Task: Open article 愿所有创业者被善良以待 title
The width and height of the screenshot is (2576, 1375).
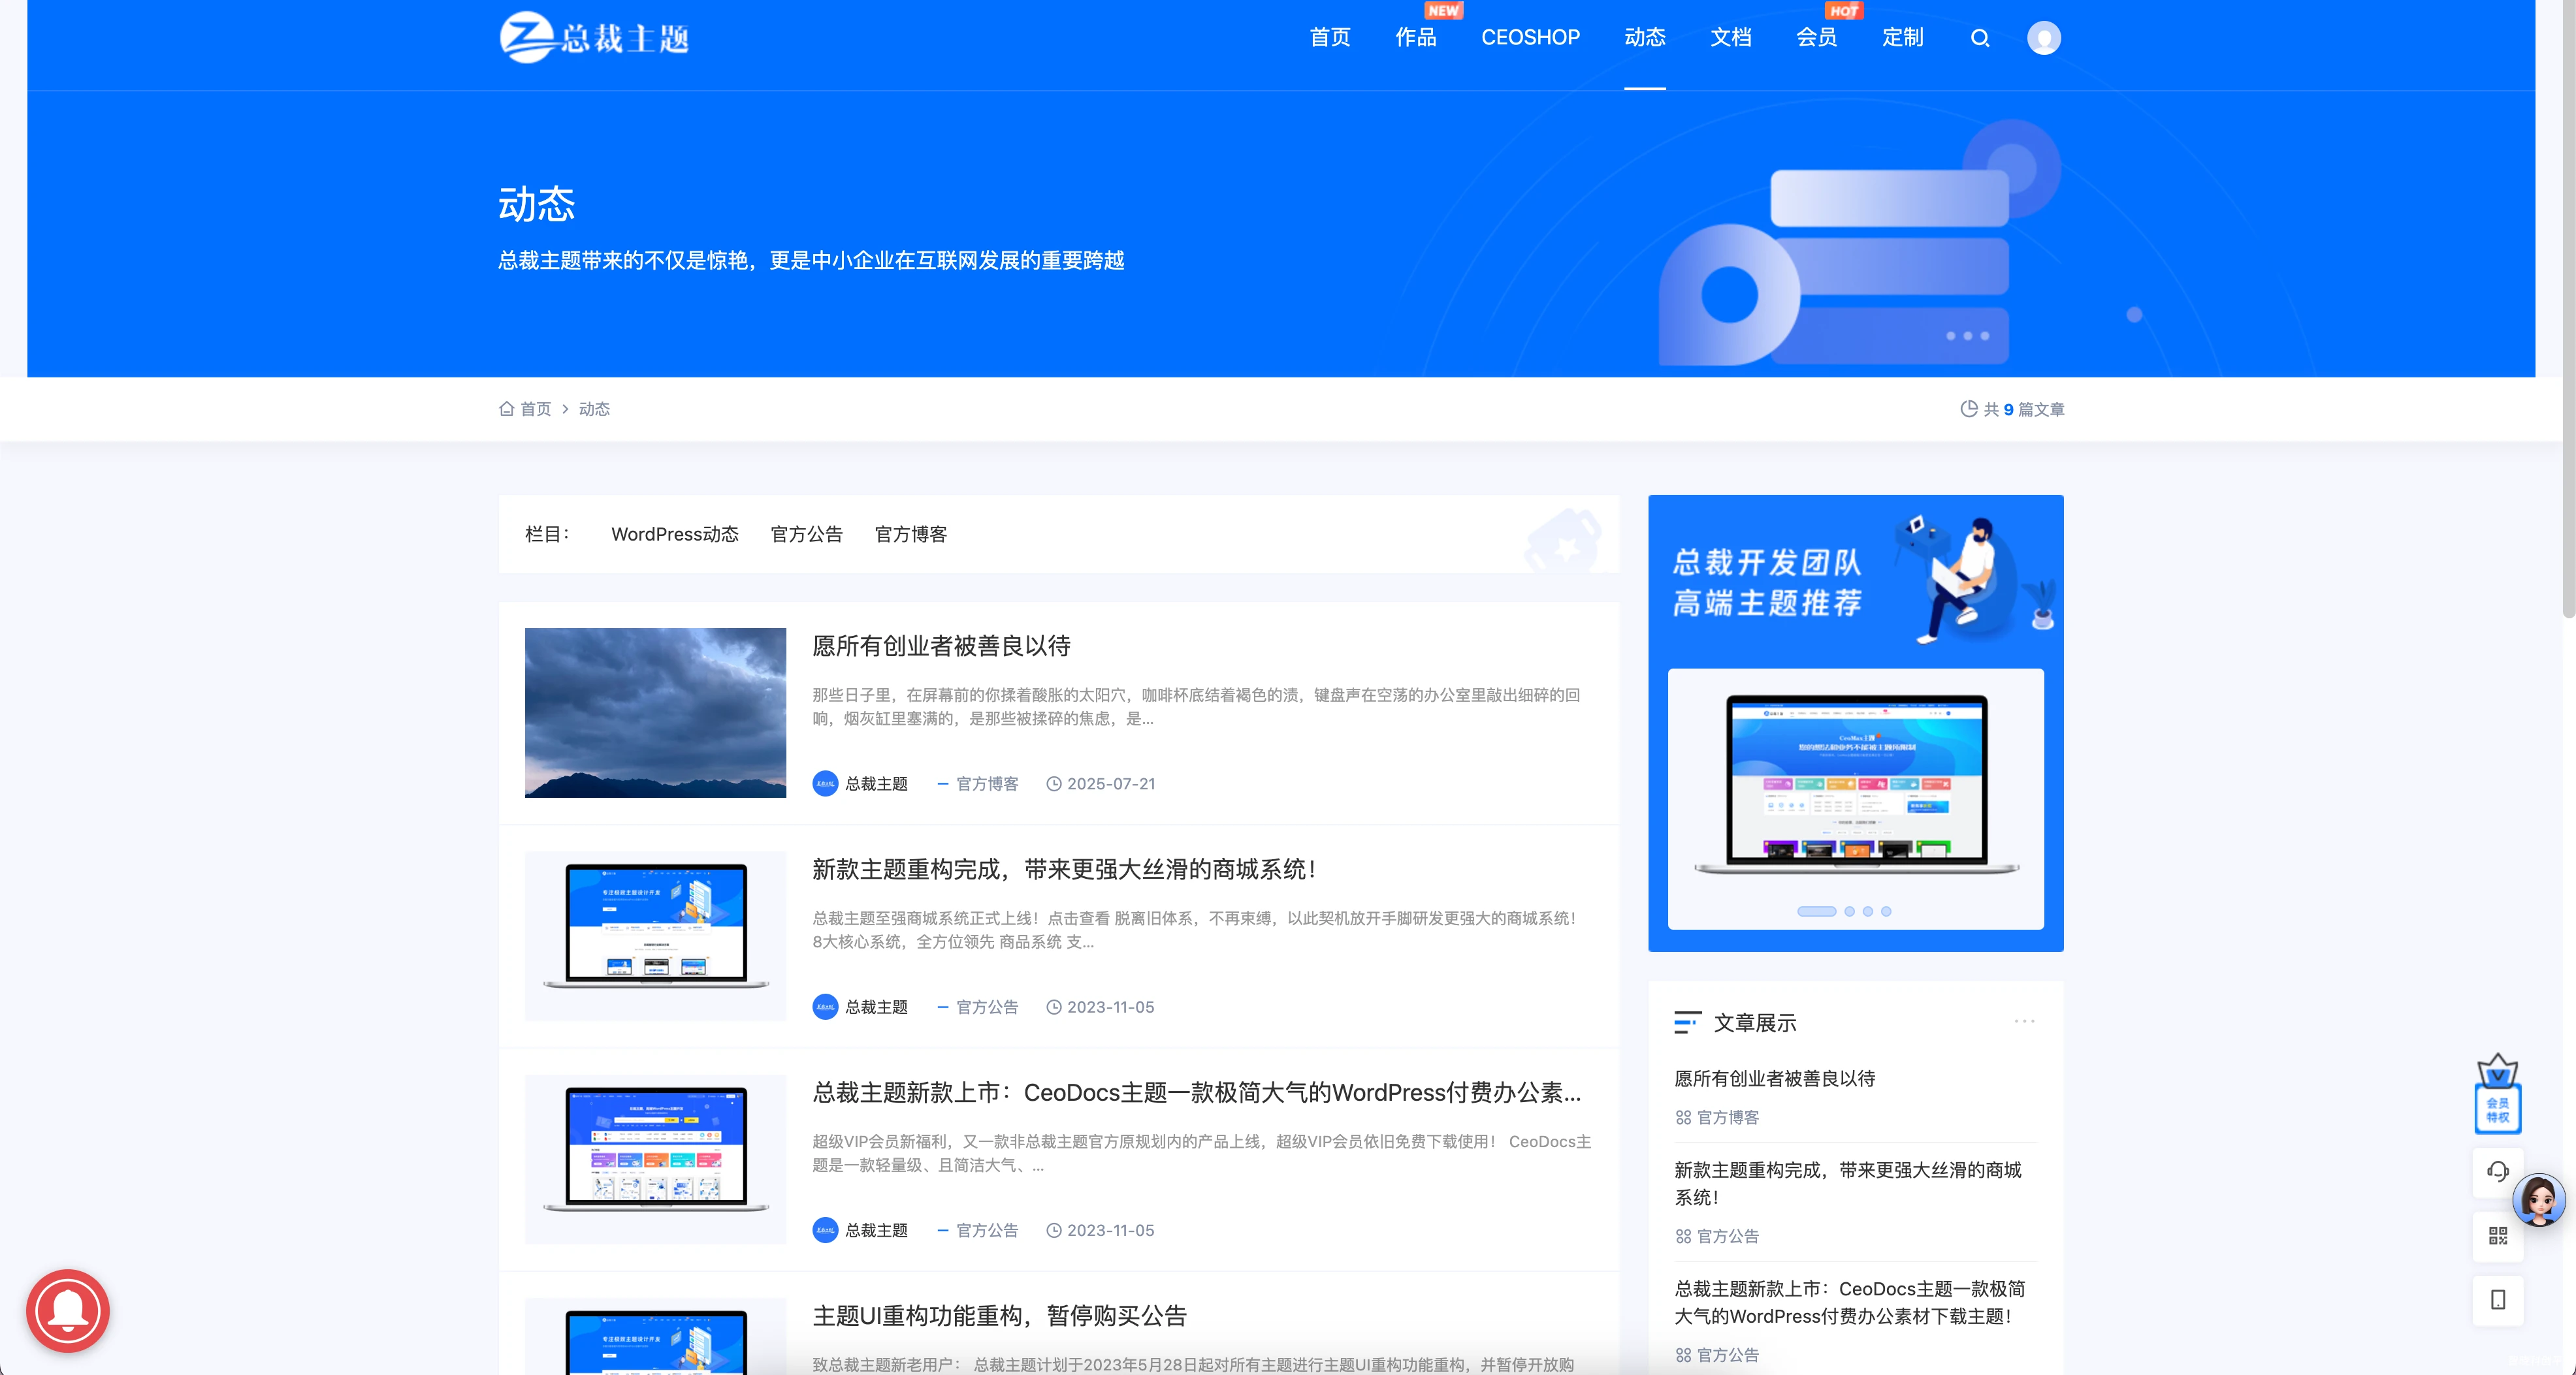Action: coord(941,646)
